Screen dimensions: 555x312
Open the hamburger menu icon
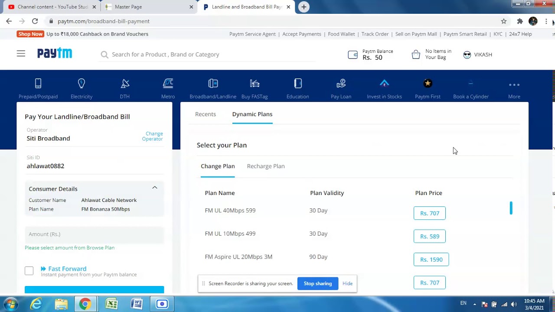tap(21, 54)
